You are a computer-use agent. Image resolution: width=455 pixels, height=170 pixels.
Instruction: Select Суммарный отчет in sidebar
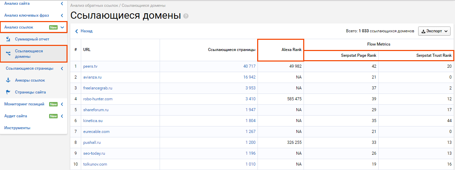click(32, 39)
